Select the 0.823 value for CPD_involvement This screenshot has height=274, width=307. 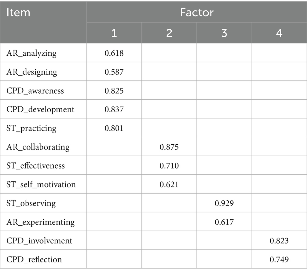coord(279,240)
